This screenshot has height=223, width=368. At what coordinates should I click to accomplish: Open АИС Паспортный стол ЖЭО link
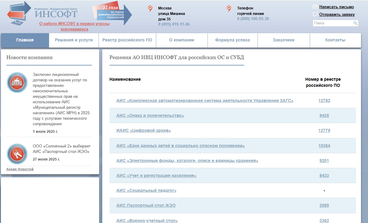[146, 205]
